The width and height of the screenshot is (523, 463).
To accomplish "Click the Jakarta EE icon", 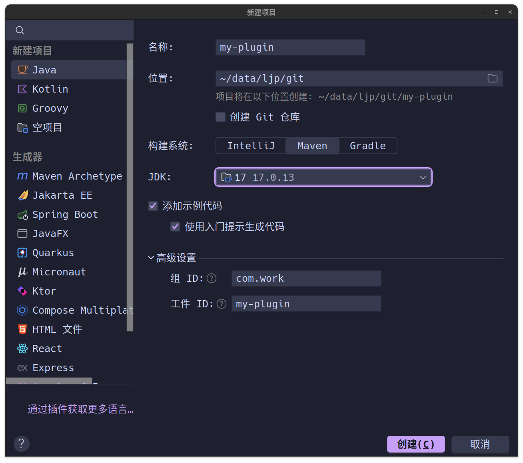I will click(22, 196).
